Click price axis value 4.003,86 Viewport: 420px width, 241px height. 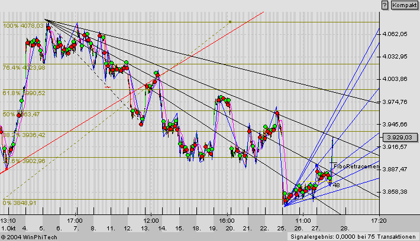(x=395, y=79)
